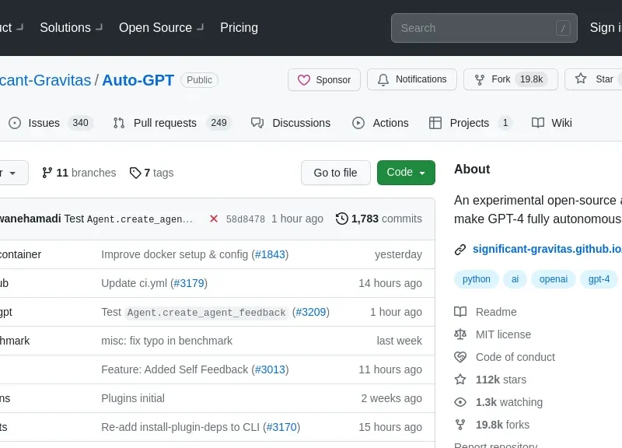
Task: Go to the Pricing page
Action: tap(239, 28)
